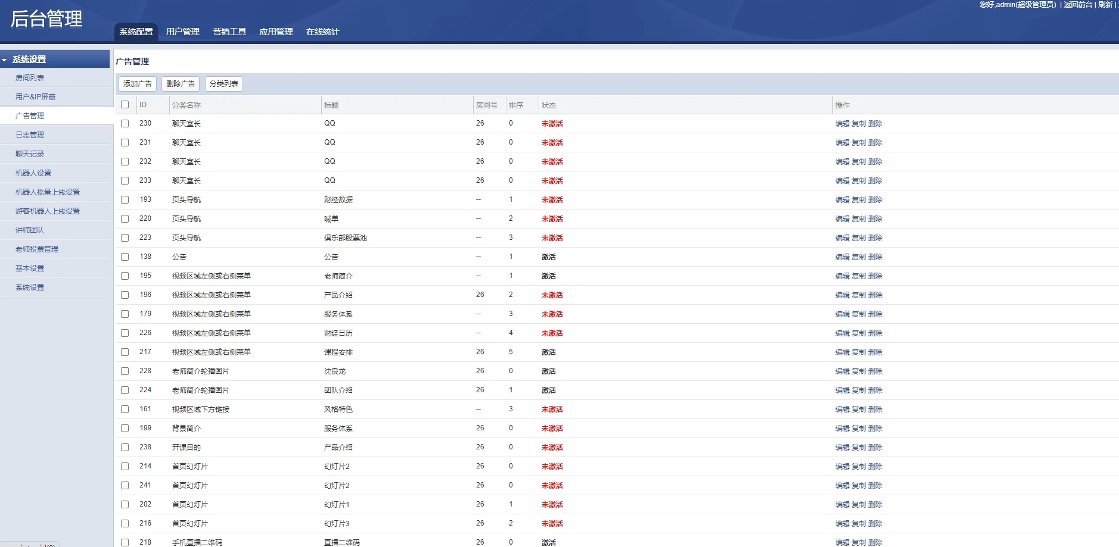Toggle the select-all checkbox in table header

(x=125, y=105)
